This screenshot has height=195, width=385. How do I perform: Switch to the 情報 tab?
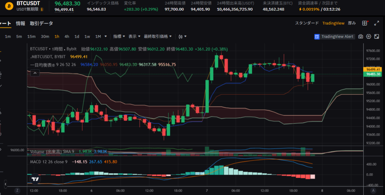tap(20, 23)
